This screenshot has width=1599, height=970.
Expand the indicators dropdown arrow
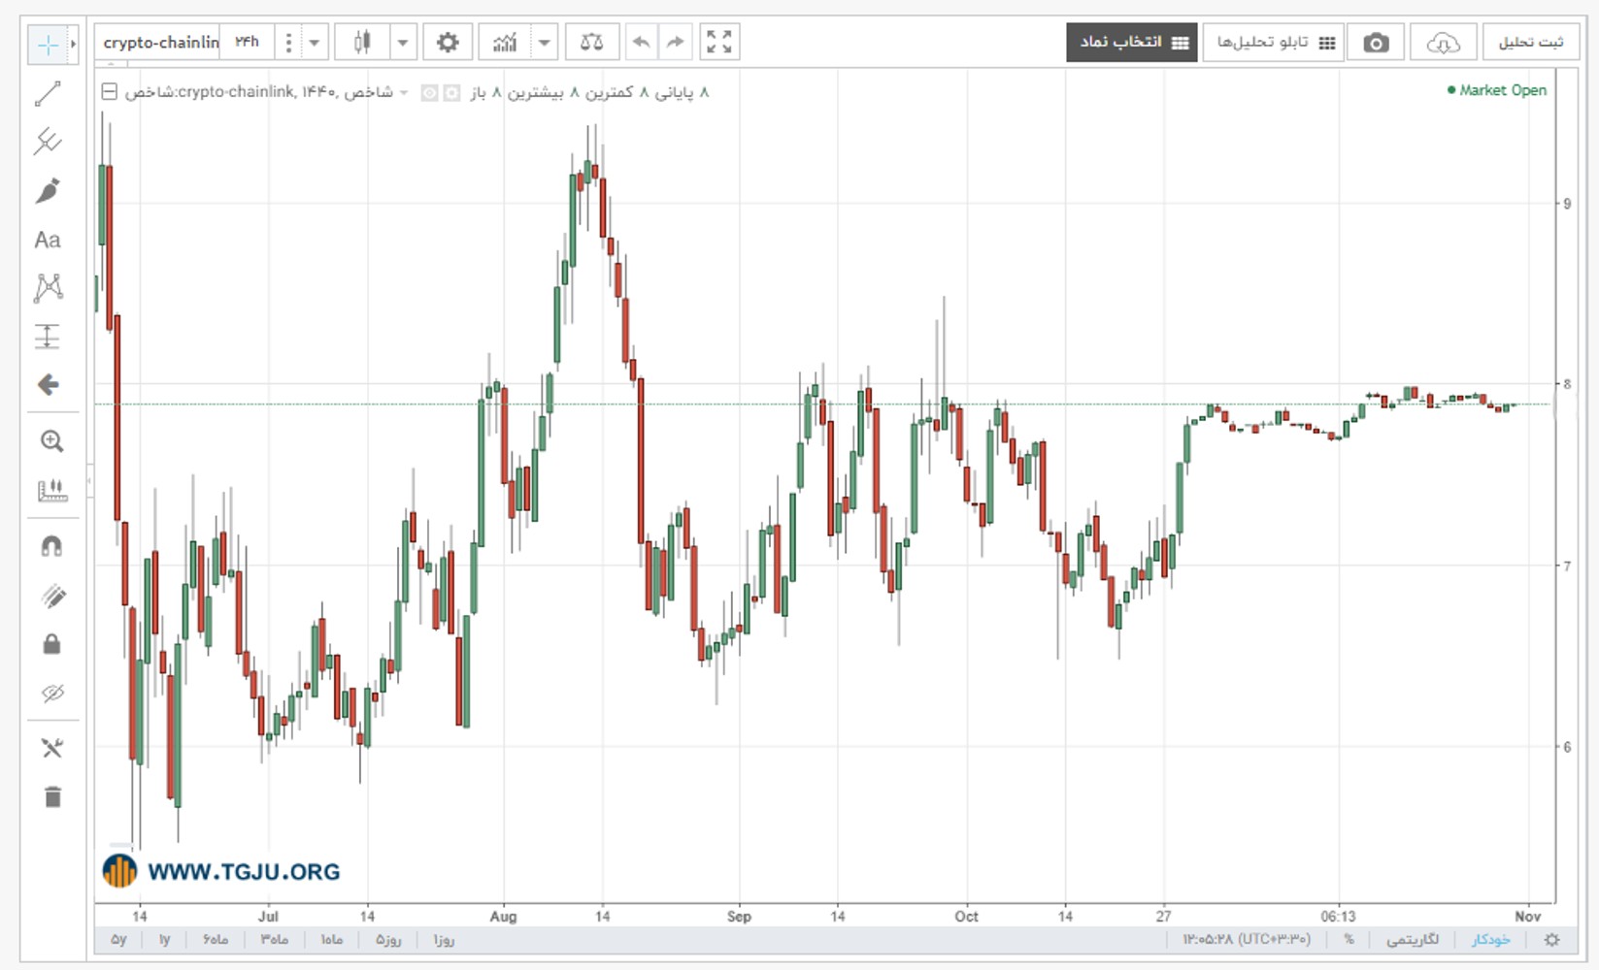point(544,43)
